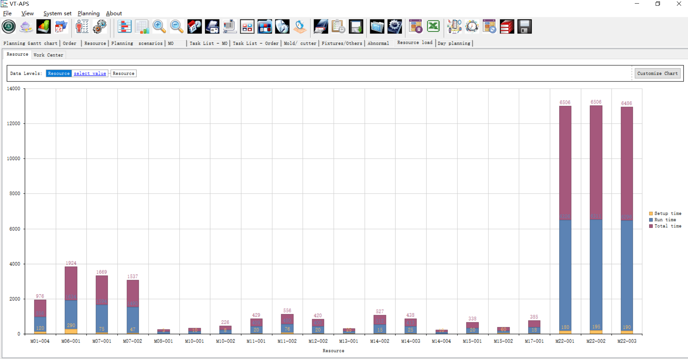
Task: Click the floppy disk save icon
Action: tap(524, 27)
